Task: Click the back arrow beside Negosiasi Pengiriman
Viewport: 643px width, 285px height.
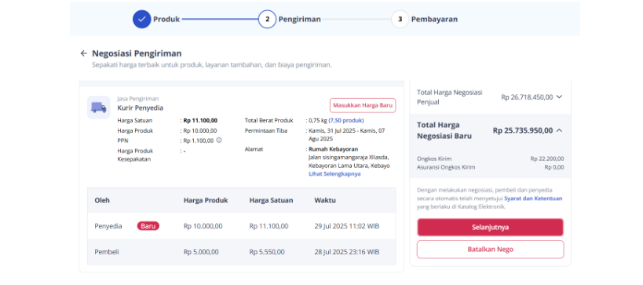Action: pyautogui.click(x=84, y=53)
